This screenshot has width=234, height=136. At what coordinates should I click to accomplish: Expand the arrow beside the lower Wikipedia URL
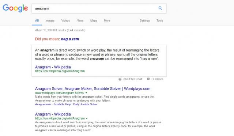[87, 118]
